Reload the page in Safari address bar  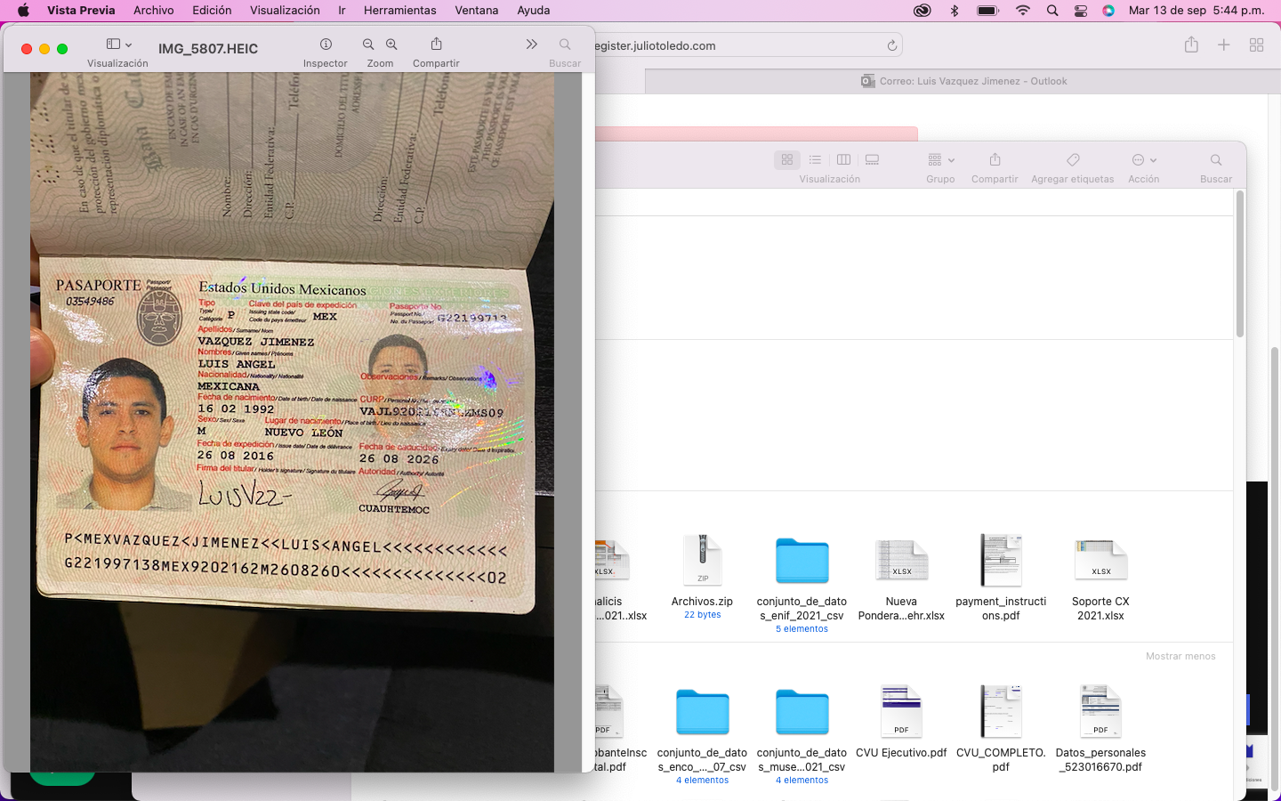[891, 45]
